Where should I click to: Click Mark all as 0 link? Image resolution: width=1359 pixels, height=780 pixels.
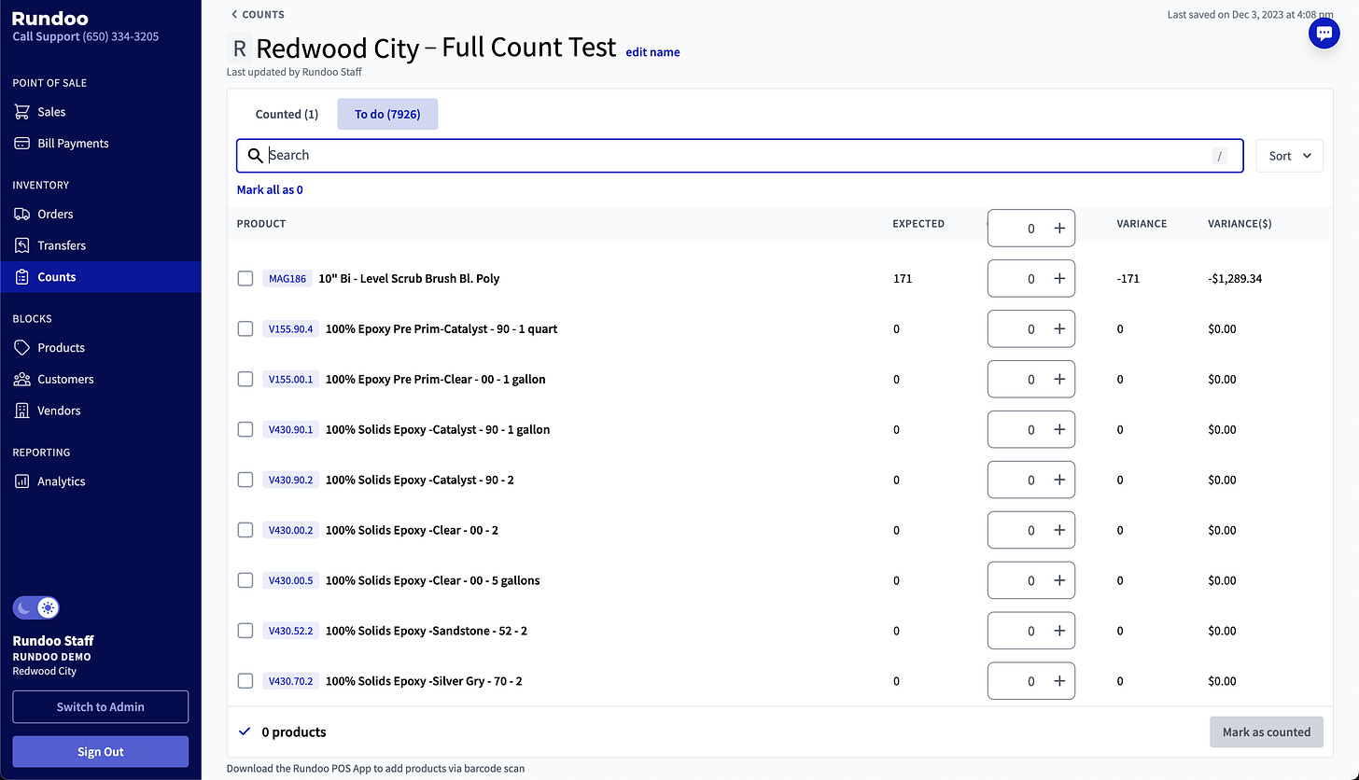270,189
